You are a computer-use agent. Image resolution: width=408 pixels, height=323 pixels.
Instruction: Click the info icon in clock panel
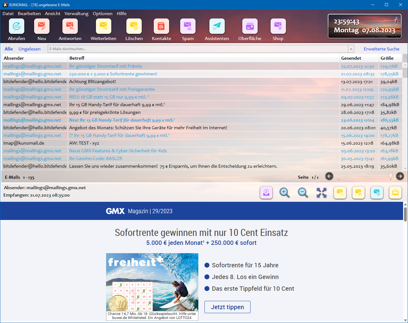pos(396,21)
